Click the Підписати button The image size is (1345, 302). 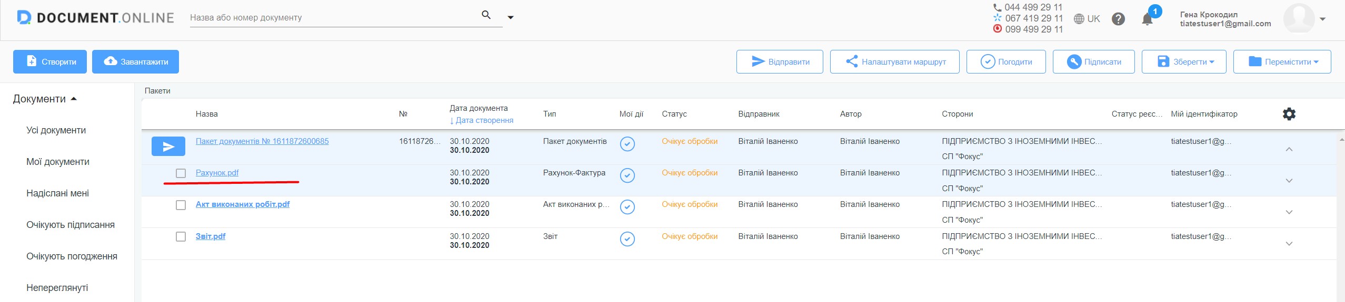(1094, 62)
